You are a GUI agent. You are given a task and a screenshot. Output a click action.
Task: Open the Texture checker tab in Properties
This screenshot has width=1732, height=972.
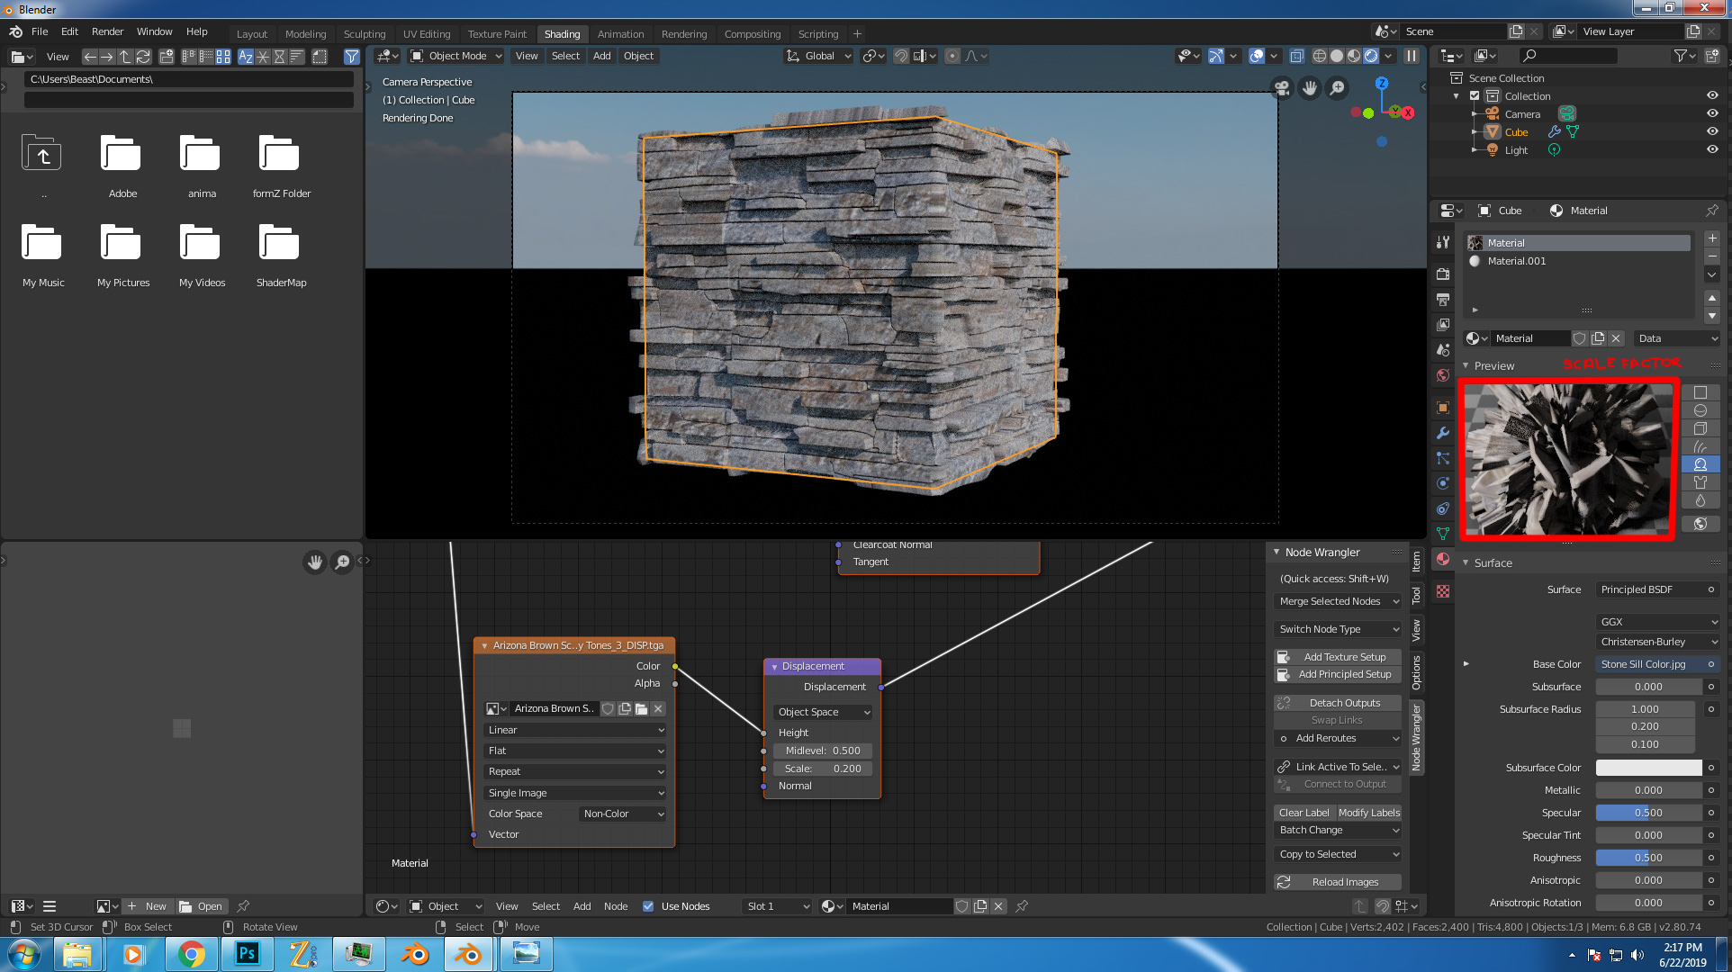click(1443, 591)
